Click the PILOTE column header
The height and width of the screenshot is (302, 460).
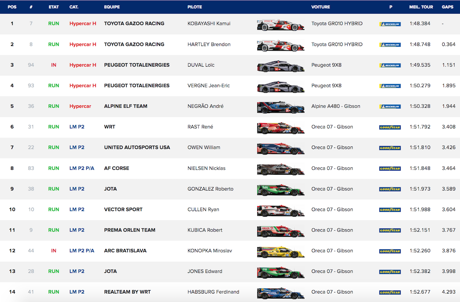195,7
